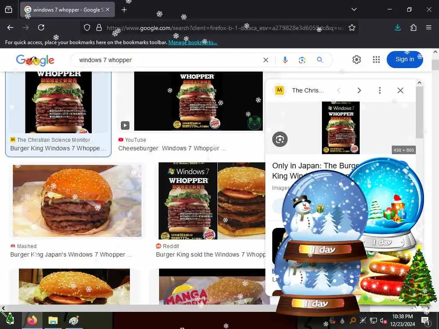The image size is (439, 329).
Task: Open the Firefox View button
Action: 9,9
